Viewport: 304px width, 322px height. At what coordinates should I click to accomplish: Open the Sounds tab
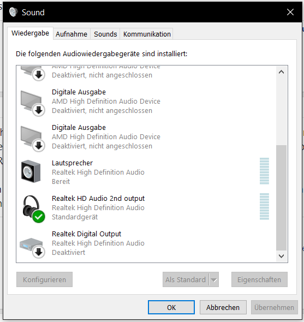105,34
